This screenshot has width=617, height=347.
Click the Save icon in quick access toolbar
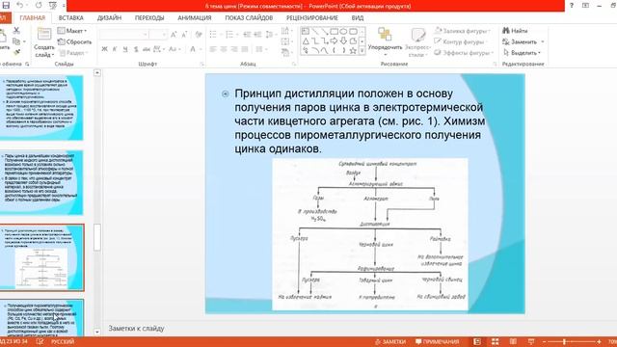coord(6,6)
